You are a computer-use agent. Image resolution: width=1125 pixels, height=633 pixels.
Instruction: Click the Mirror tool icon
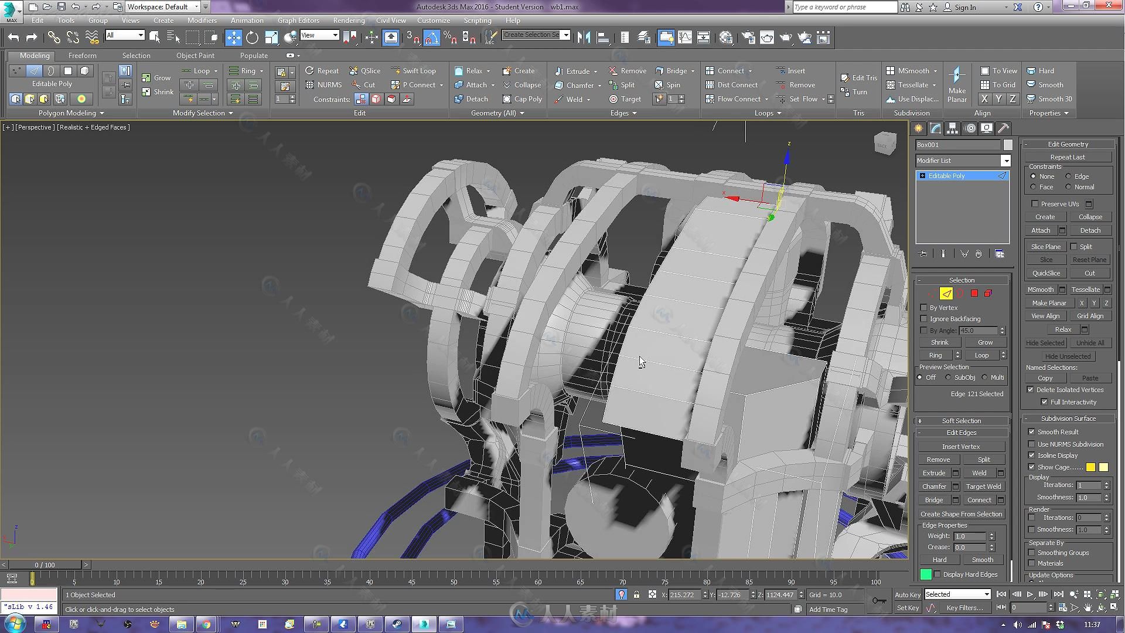click(584, 38)
